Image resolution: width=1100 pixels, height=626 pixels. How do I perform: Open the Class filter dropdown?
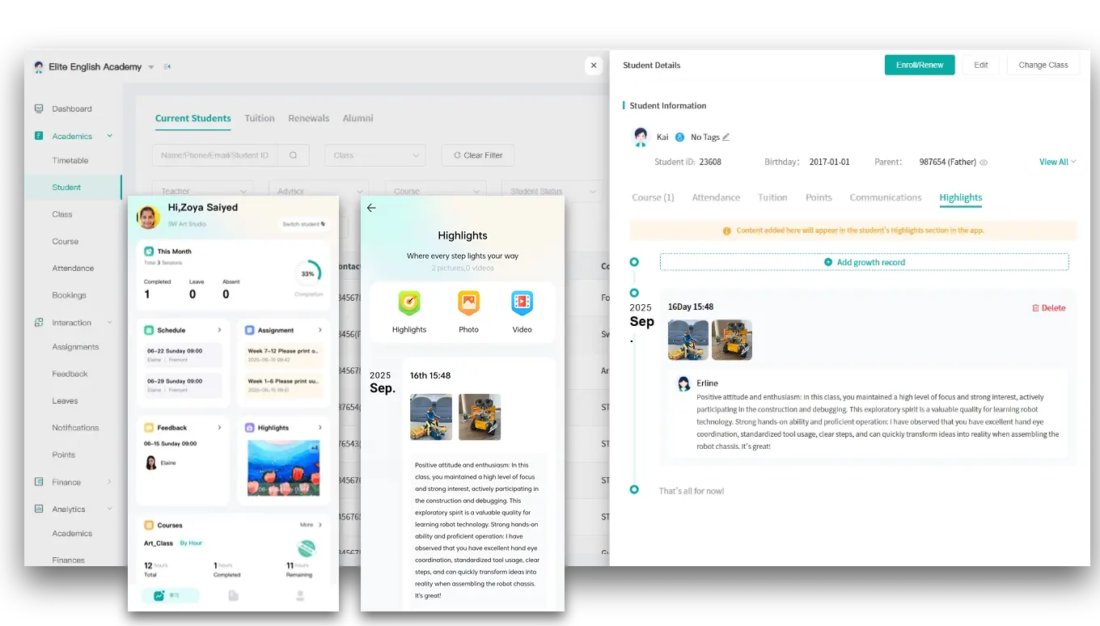(x=374, y=154)
